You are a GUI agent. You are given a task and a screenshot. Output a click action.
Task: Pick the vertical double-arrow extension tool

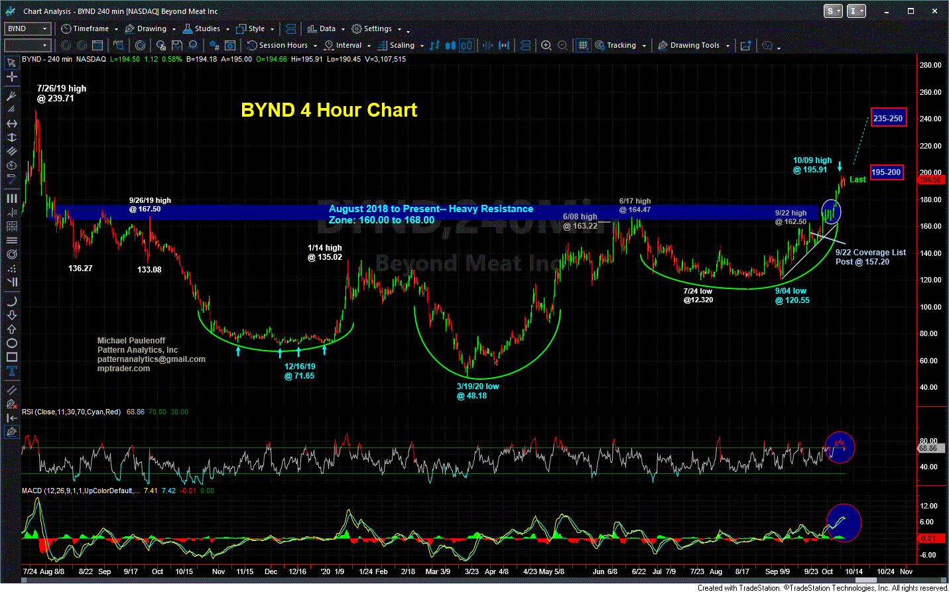coord(11,137)
